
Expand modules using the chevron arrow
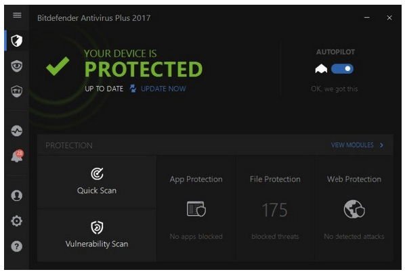pyautogui.click(x=381, y=145)
